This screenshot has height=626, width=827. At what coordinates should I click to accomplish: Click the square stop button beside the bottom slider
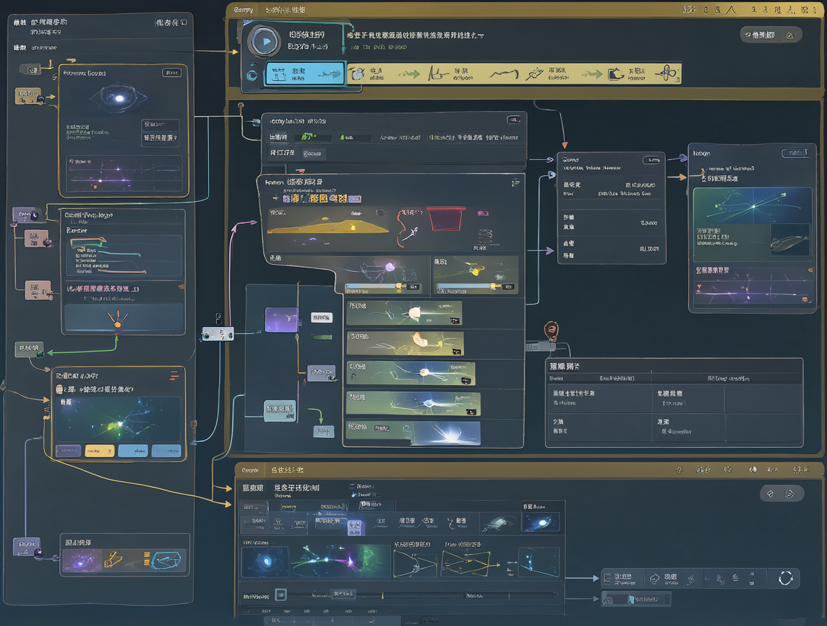coord(281,595)
